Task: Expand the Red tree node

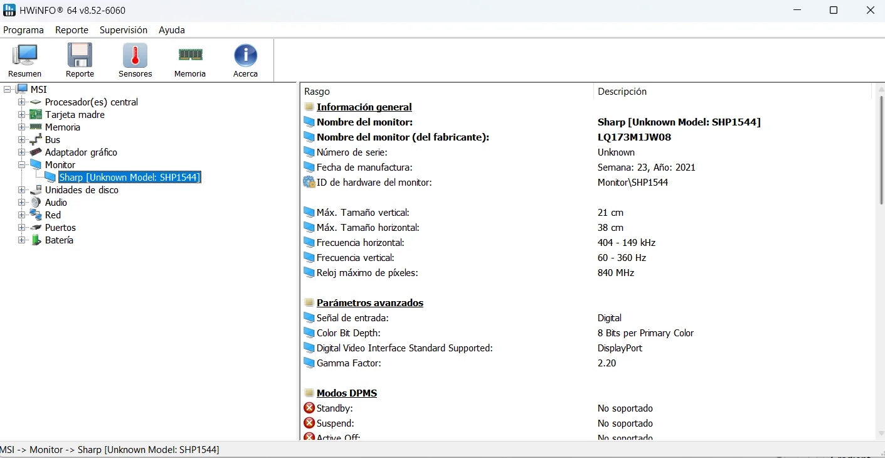Action: coord(22,215)
